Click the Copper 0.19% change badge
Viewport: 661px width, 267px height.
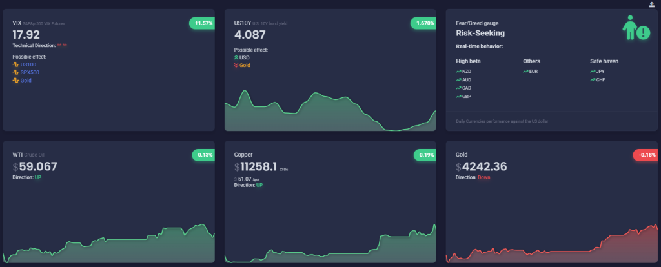(425, 155)
